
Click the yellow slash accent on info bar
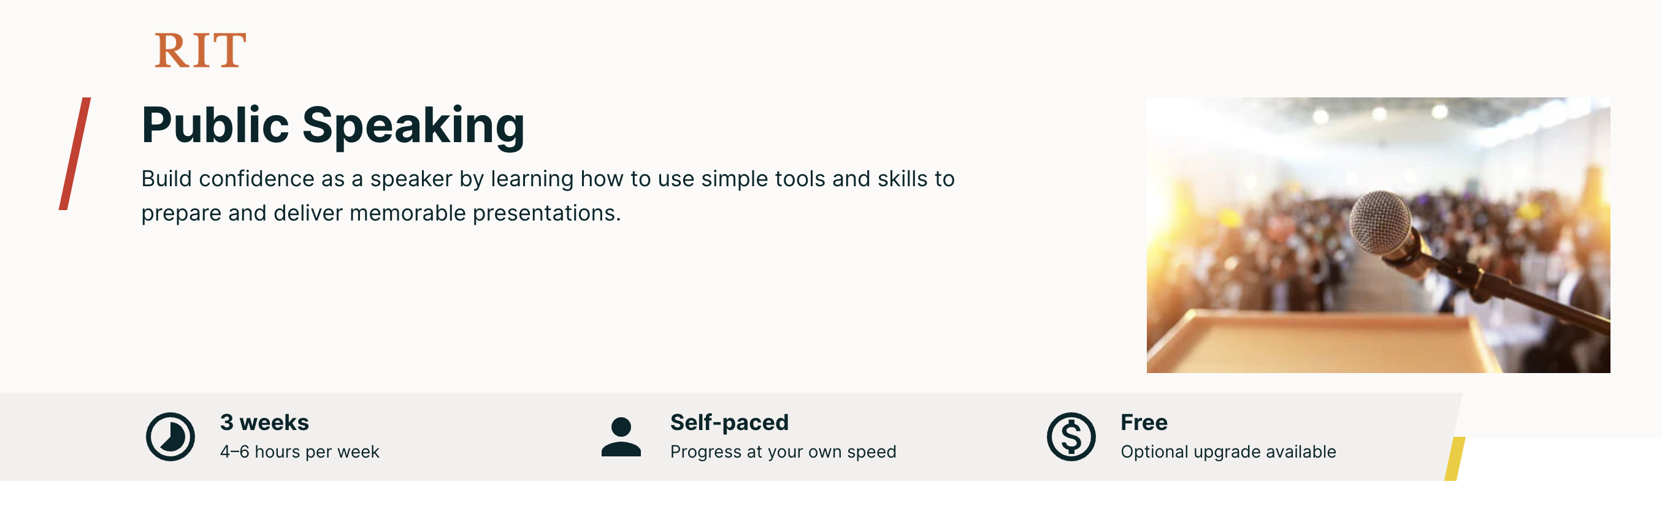click(x=1454, y=458)
